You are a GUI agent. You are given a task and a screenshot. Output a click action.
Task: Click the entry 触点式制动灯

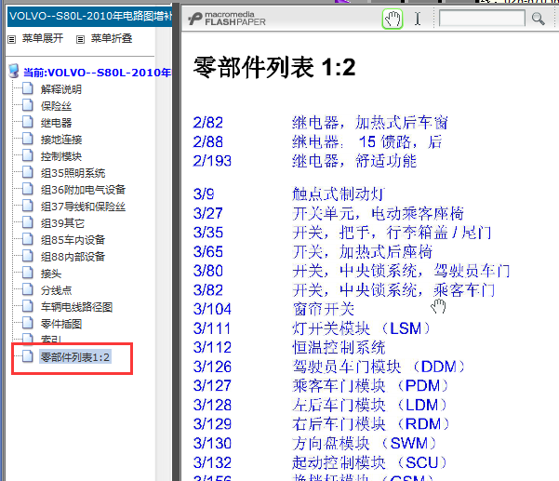pos(339,194)
